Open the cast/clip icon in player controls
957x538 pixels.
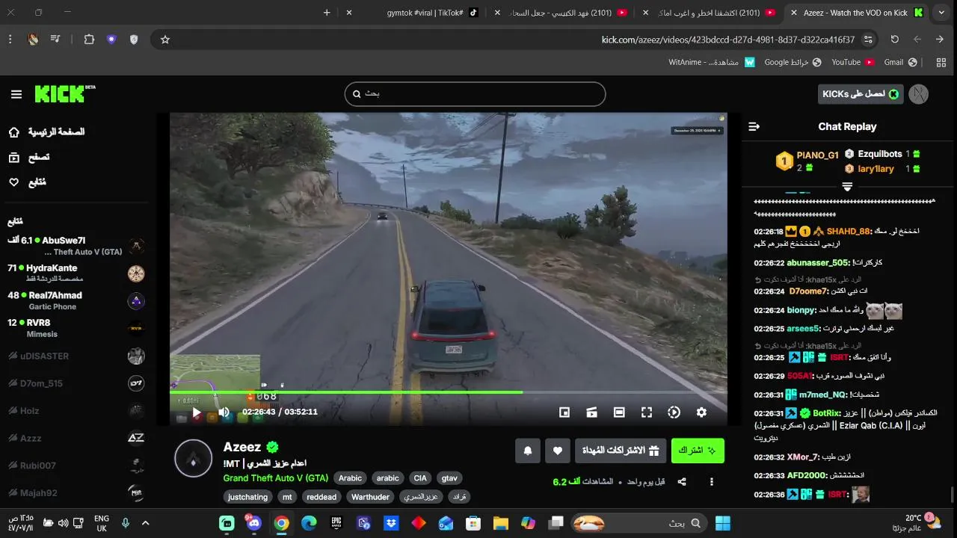(x=591, y=412)
